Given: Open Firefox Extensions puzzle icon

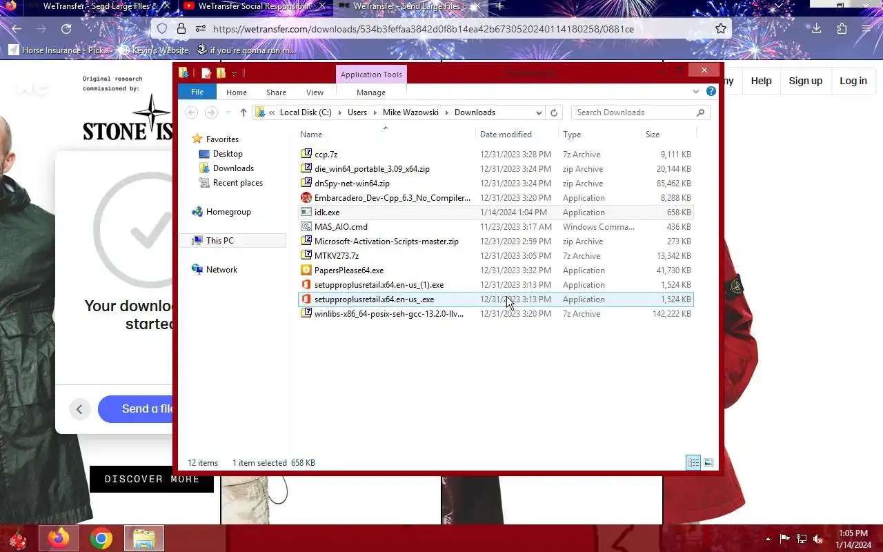Looking at the screenshot, I should (842, 28).
